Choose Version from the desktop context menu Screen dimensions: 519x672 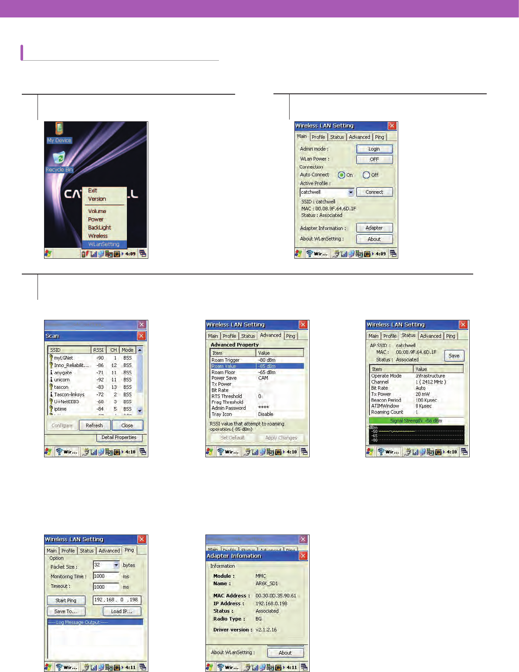(97, 199)
